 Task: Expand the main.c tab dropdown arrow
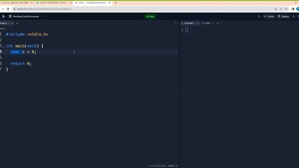(8, 23)
